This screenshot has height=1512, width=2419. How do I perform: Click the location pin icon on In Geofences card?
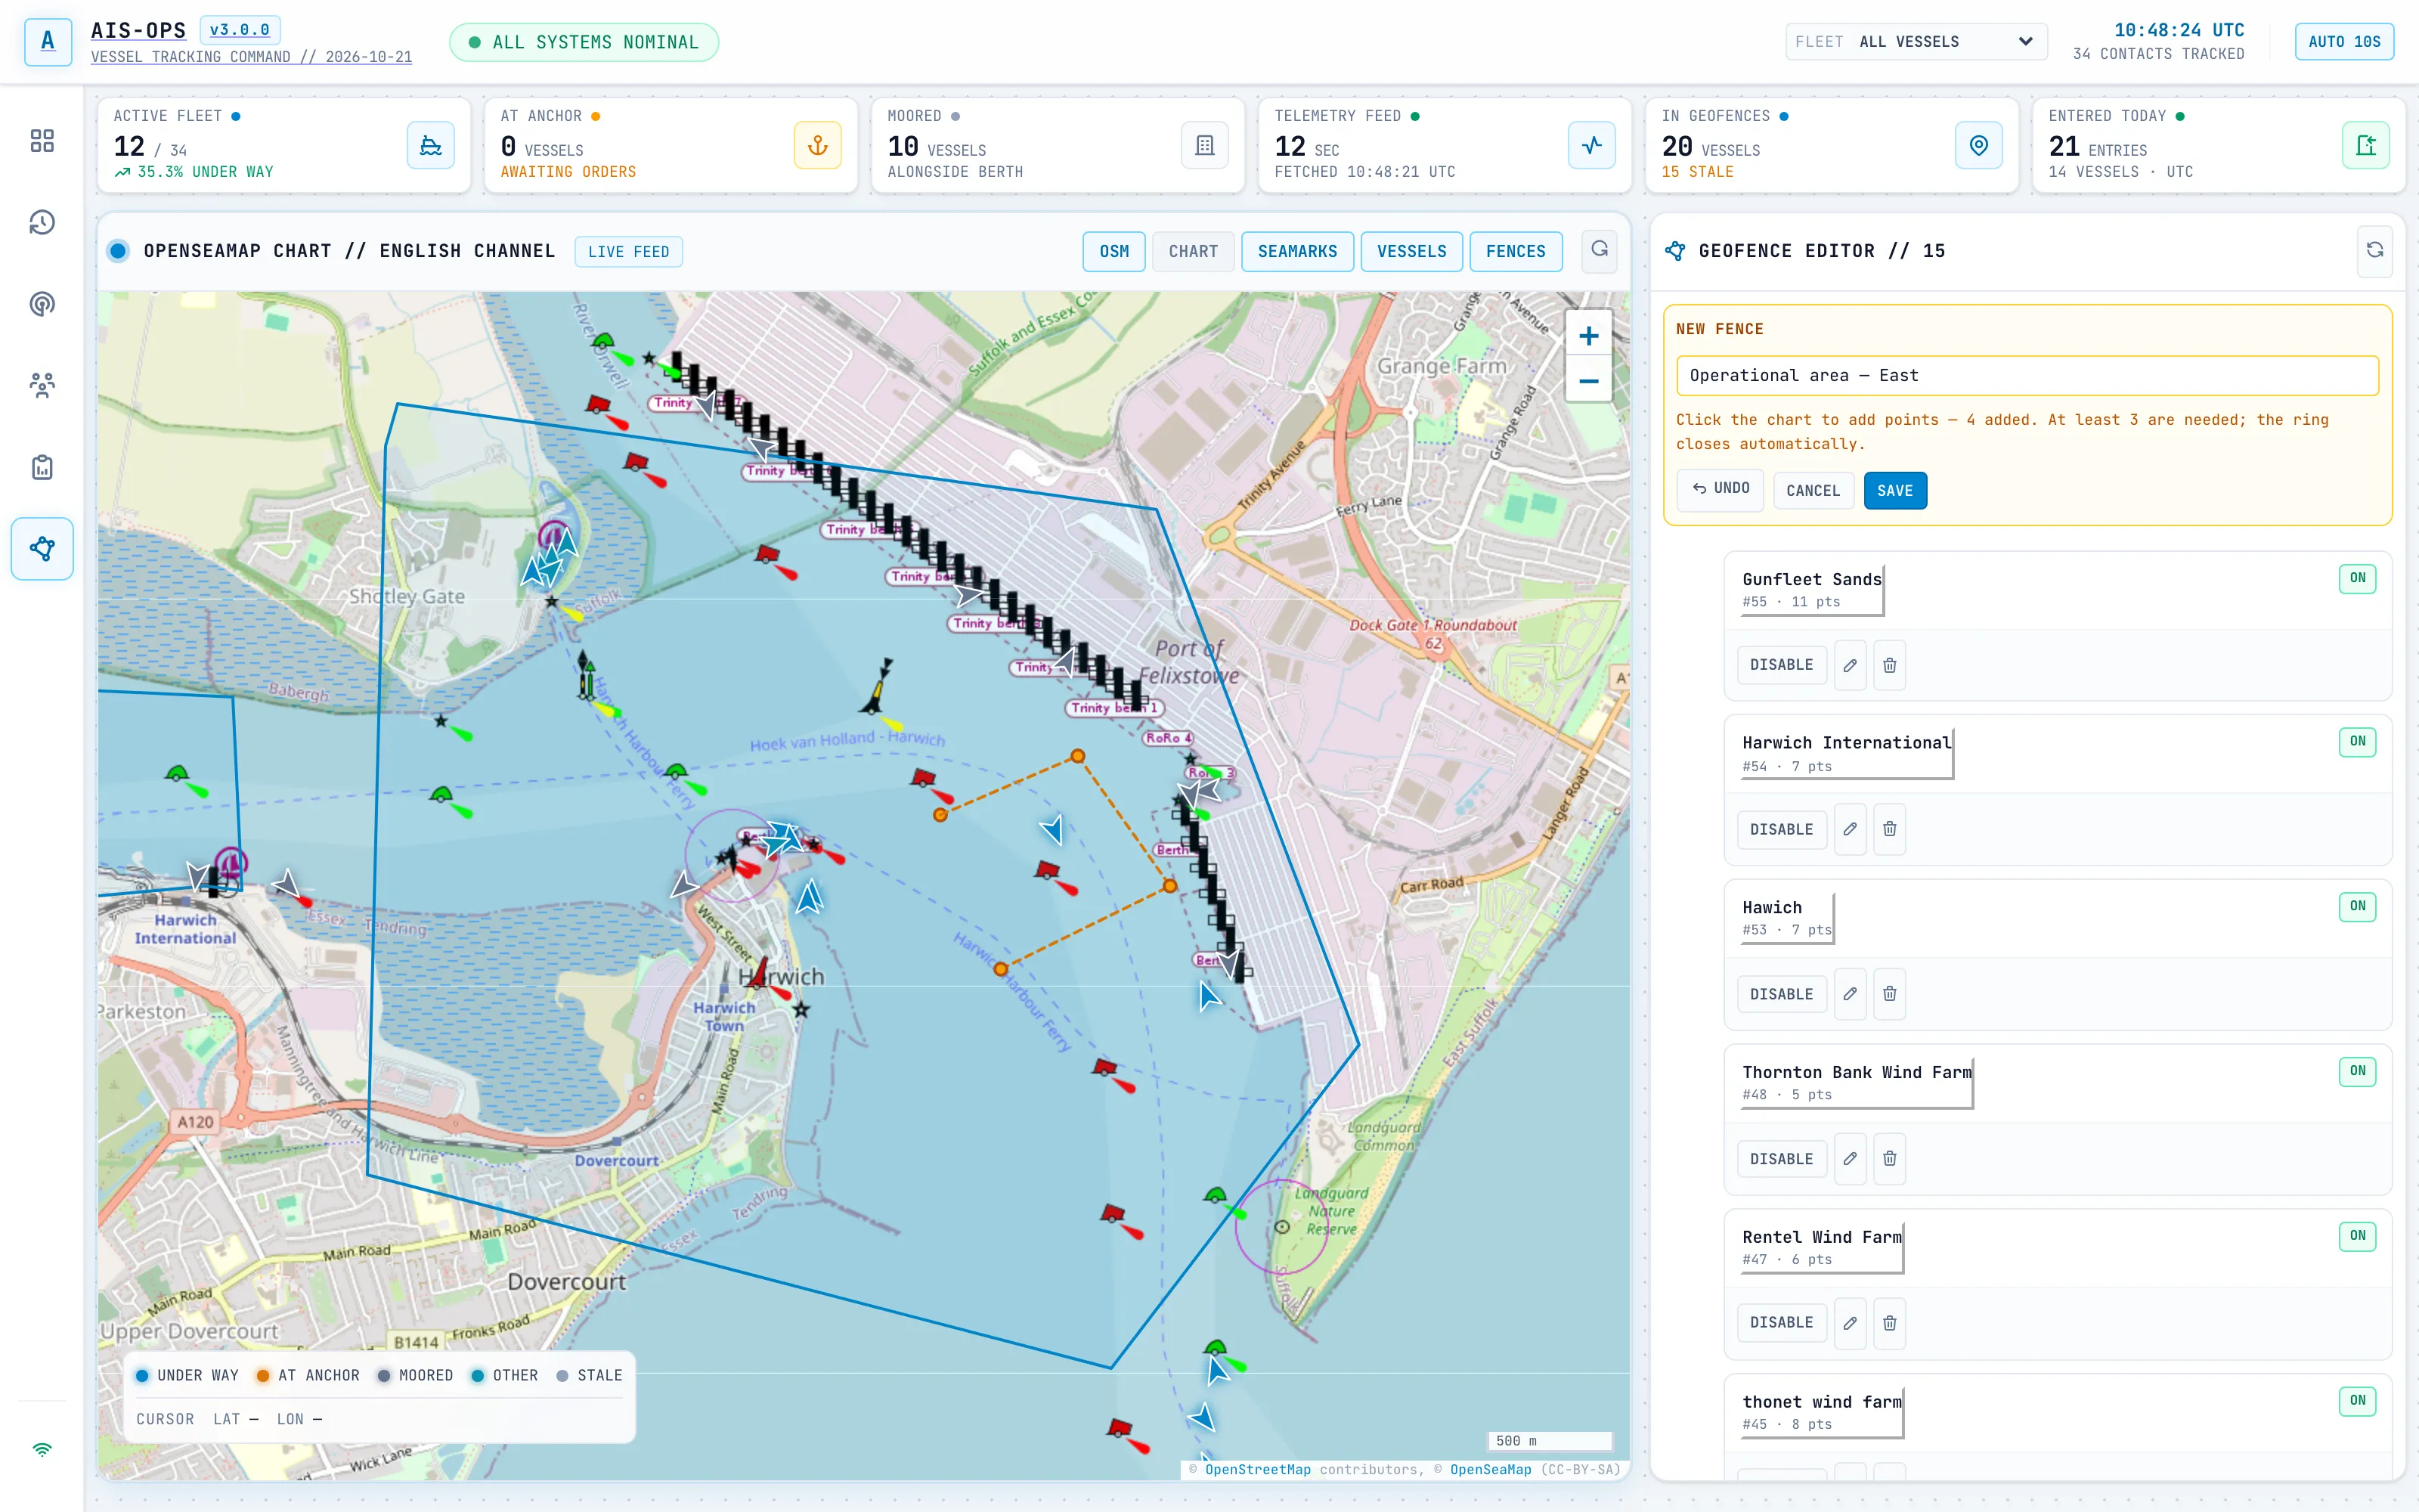[x=1978, y=146]
